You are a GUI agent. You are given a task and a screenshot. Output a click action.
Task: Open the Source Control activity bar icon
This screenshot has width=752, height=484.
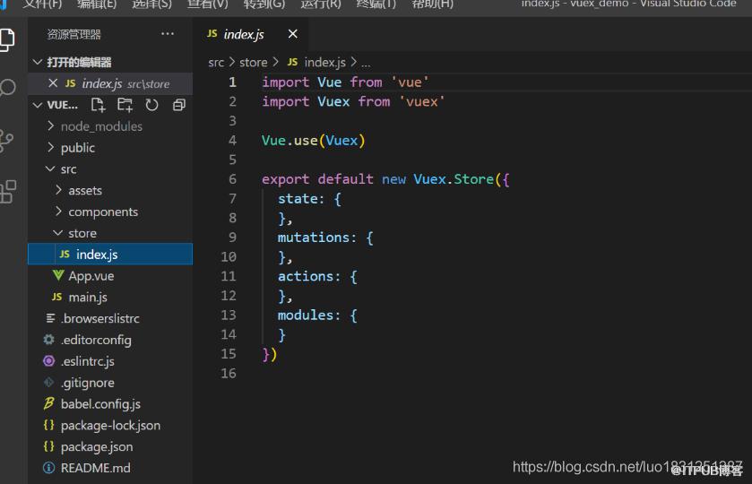[6, 141]
